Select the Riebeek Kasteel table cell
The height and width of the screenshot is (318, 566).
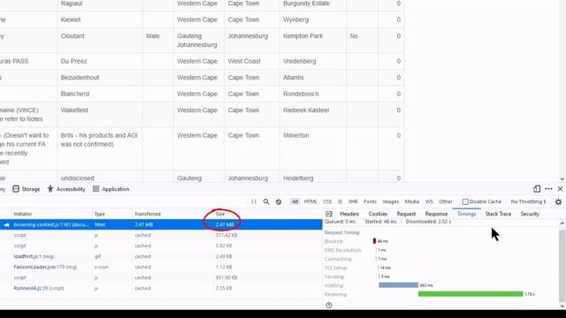[x=312, y=115]
